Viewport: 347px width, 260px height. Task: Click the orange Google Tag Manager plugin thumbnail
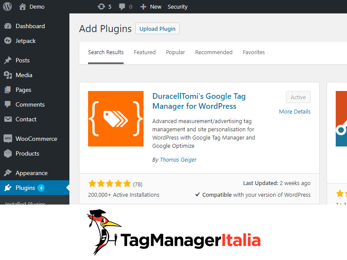pyautogui.click(x=116, y=119)
